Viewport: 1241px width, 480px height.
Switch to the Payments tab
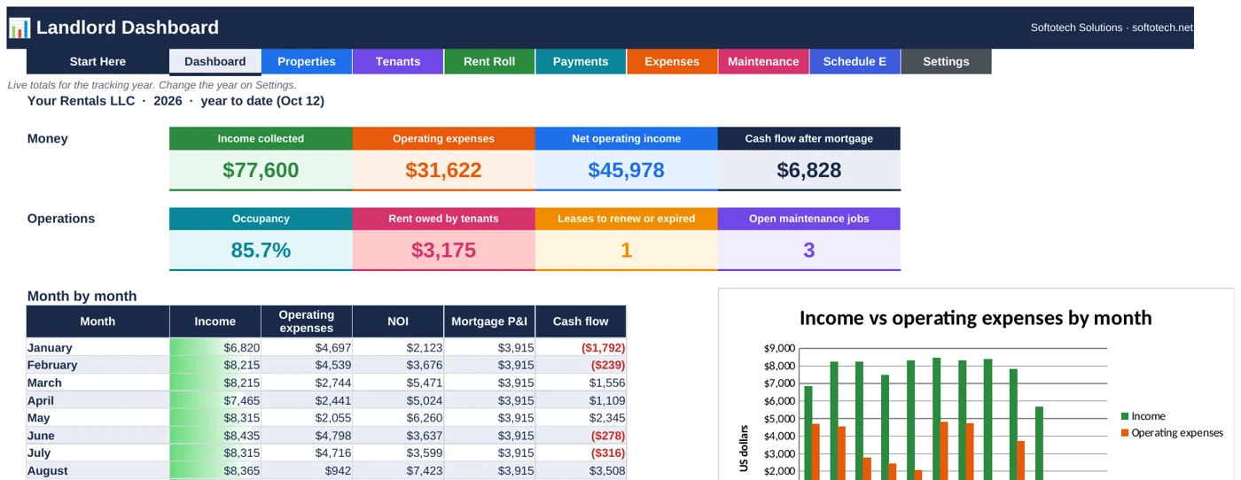click(581, 61)
